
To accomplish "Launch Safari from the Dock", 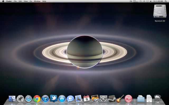I will pos(29,98).
